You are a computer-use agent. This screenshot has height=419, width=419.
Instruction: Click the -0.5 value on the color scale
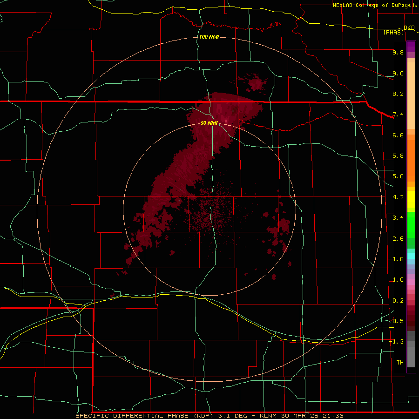pos(397,321)
